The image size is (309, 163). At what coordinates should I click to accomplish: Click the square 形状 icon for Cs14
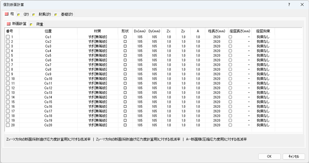(x=125, y=97)
